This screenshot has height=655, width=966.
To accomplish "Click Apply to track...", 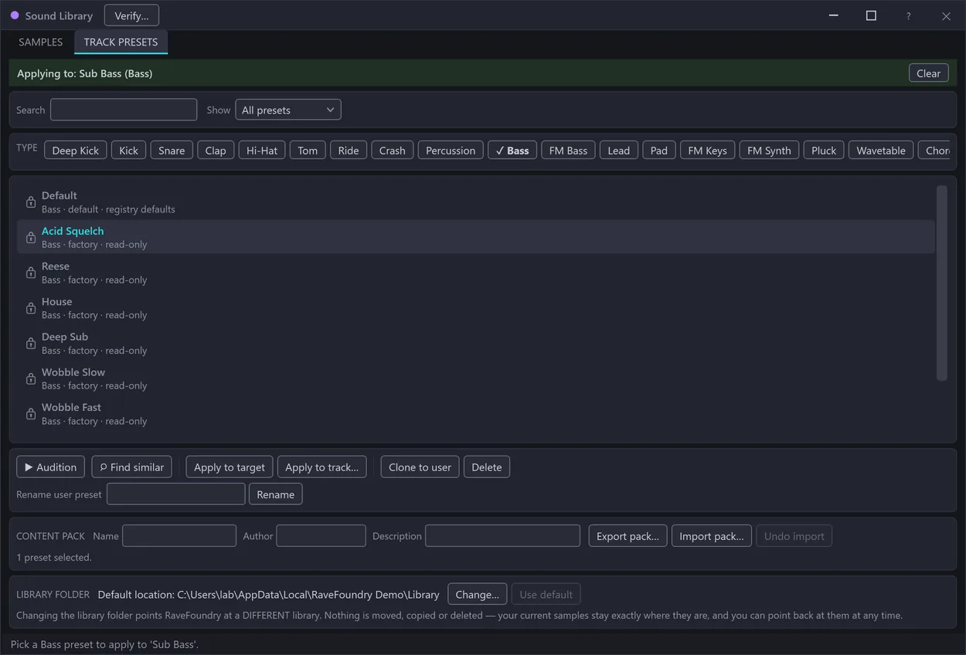I will [x=322, y=467].
